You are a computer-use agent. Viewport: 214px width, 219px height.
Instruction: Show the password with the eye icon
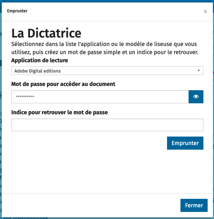pos(196,97)
